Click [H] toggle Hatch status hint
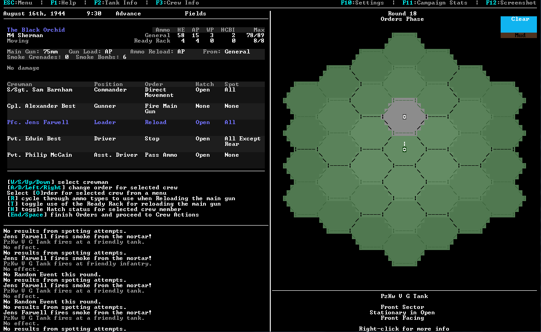The height and width of the screenshot is (332, 541). coord(94,209)
